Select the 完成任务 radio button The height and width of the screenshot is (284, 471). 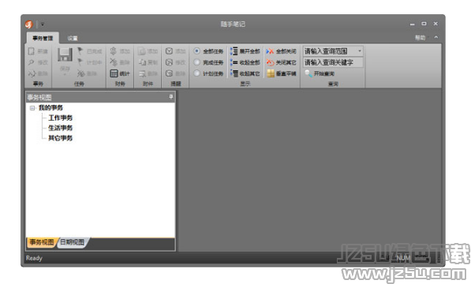[x=196, y=62]
